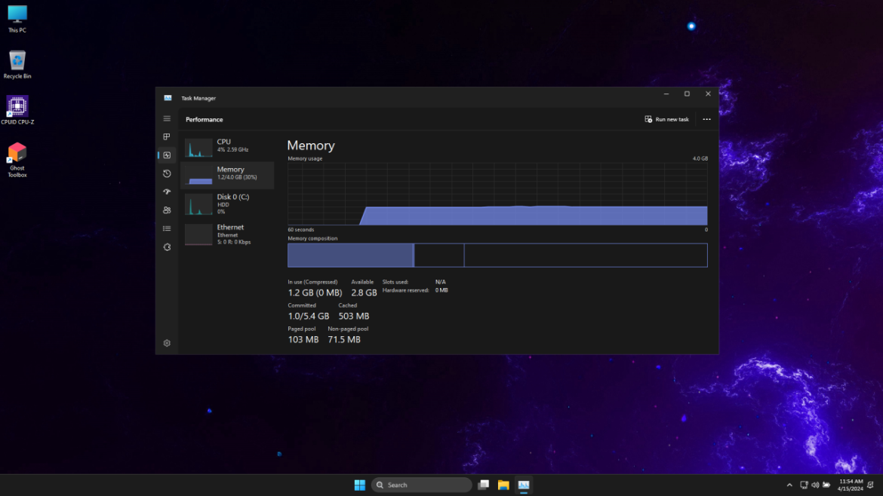
Task: Expand the hamburger navigation menu
Action: 167,119
